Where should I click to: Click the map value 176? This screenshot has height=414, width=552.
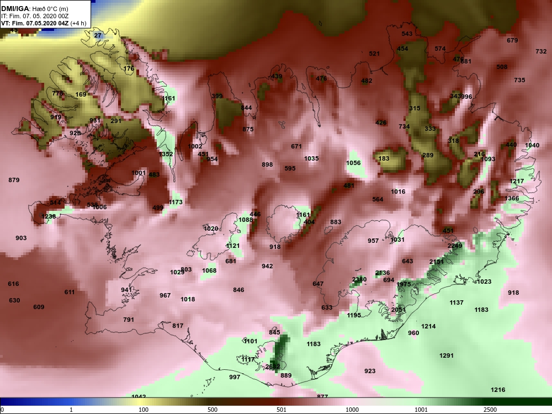(129, 68)
